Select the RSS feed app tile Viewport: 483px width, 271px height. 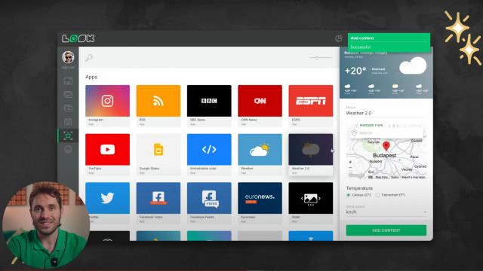coord(158,105)
